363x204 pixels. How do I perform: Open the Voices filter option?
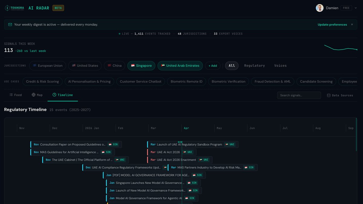click(280, 66)
